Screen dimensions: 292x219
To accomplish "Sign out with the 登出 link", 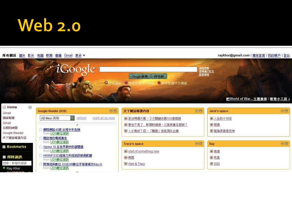I will point(287,55).
